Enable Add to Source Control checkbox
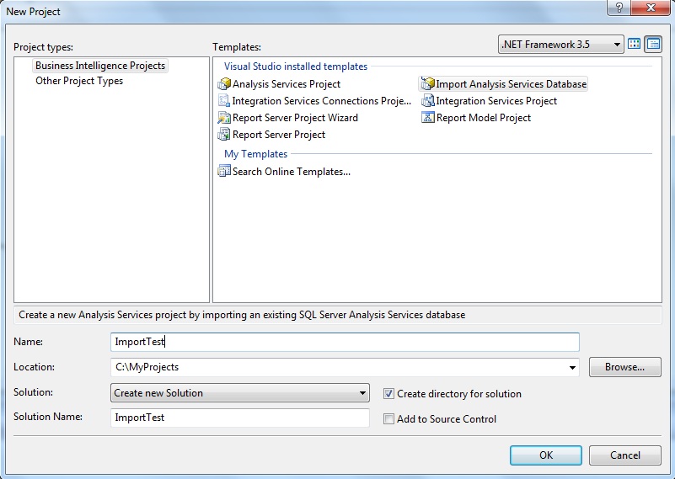 pos(388,418)
